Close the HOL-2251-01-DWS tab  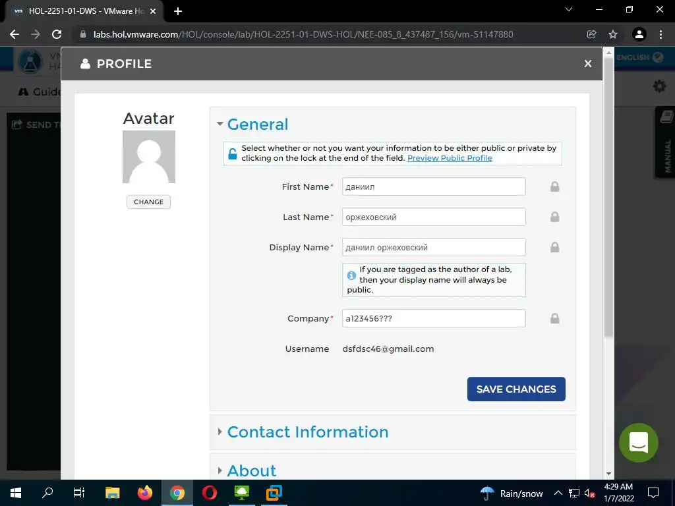(152, 11)
